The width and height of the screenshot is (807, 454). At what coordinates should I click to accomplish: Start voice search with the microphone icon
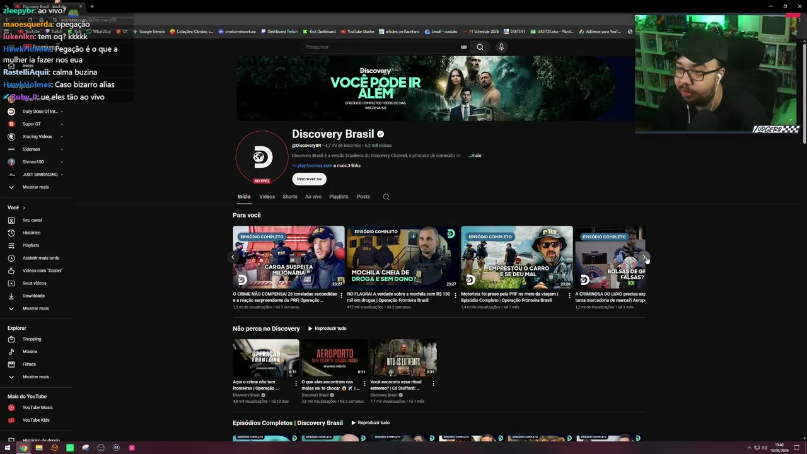(x=501, y=47)
